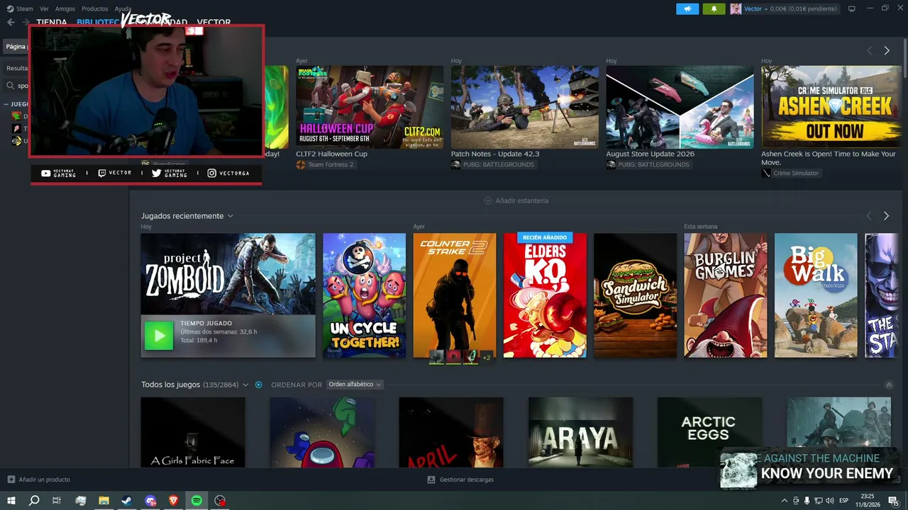Open Spotify from the taskbar

coord(197,501)
